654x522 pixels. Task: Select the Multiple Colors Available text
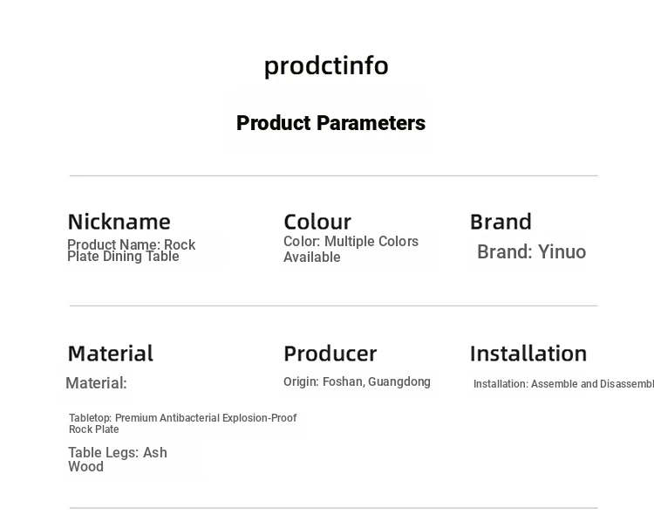pos(351,249)
